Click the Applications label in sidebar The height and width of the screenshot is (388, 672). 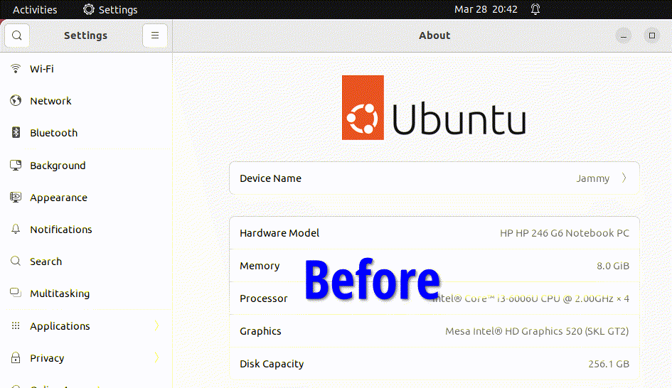click(x=60, y=326)
